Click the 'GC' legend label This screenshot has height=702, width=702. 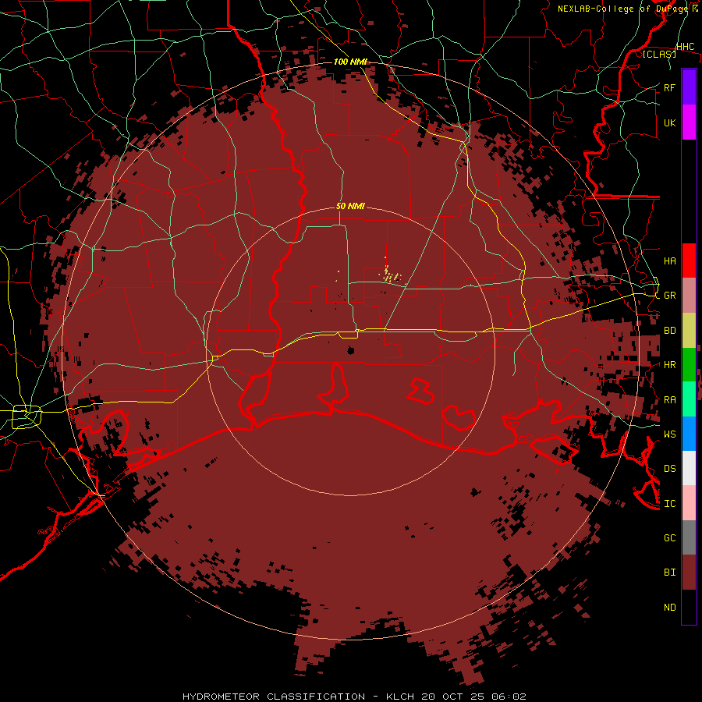pos(670,537)
